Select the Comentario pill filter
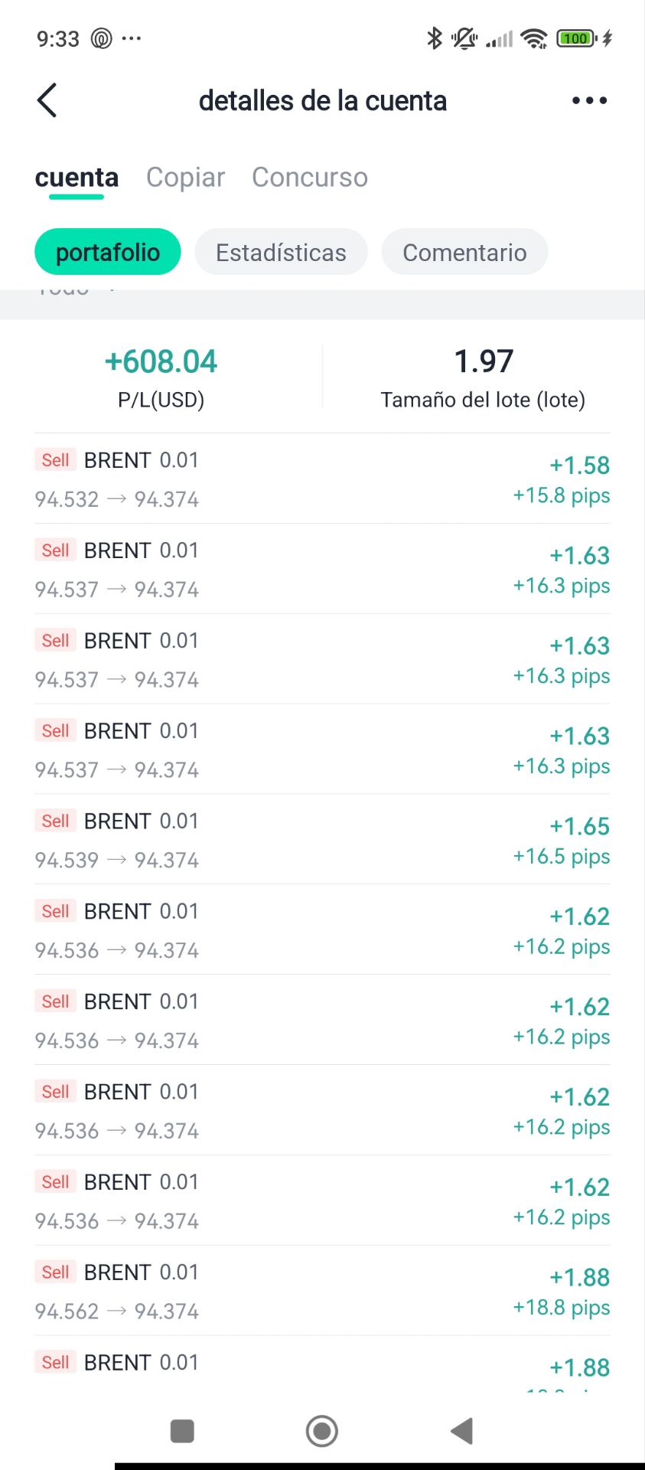 point(464,252)
